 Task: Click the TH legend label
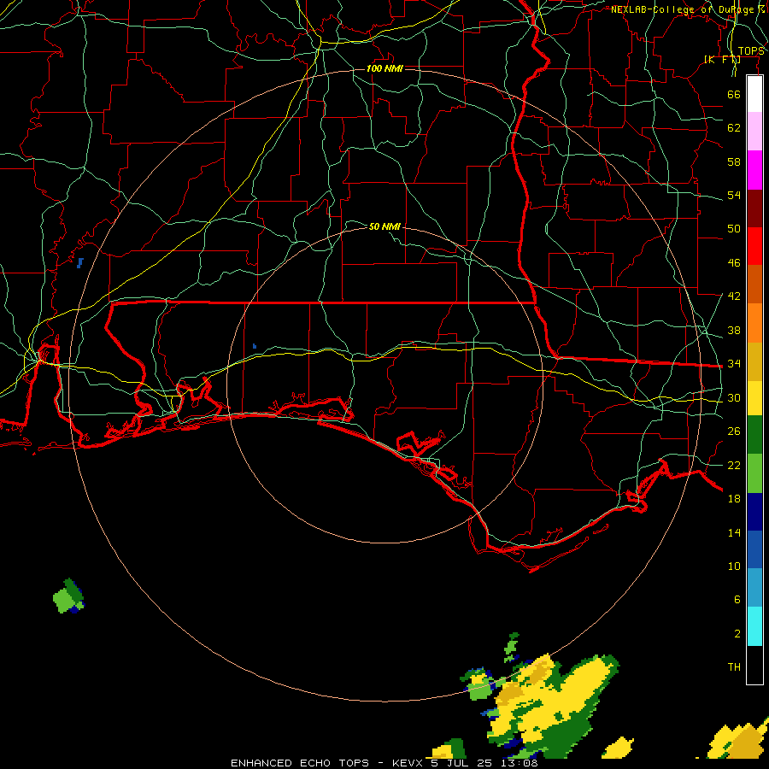[734, 667]
